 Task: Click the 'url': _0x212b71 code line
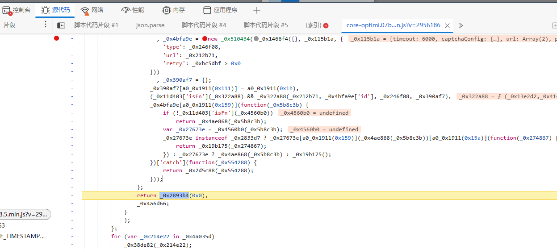(x=190, y=55)
